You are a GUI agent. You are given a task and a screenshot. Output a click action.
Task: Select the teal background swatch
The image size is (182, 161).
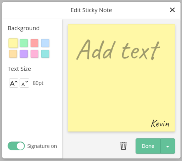[x=45, y=54]
